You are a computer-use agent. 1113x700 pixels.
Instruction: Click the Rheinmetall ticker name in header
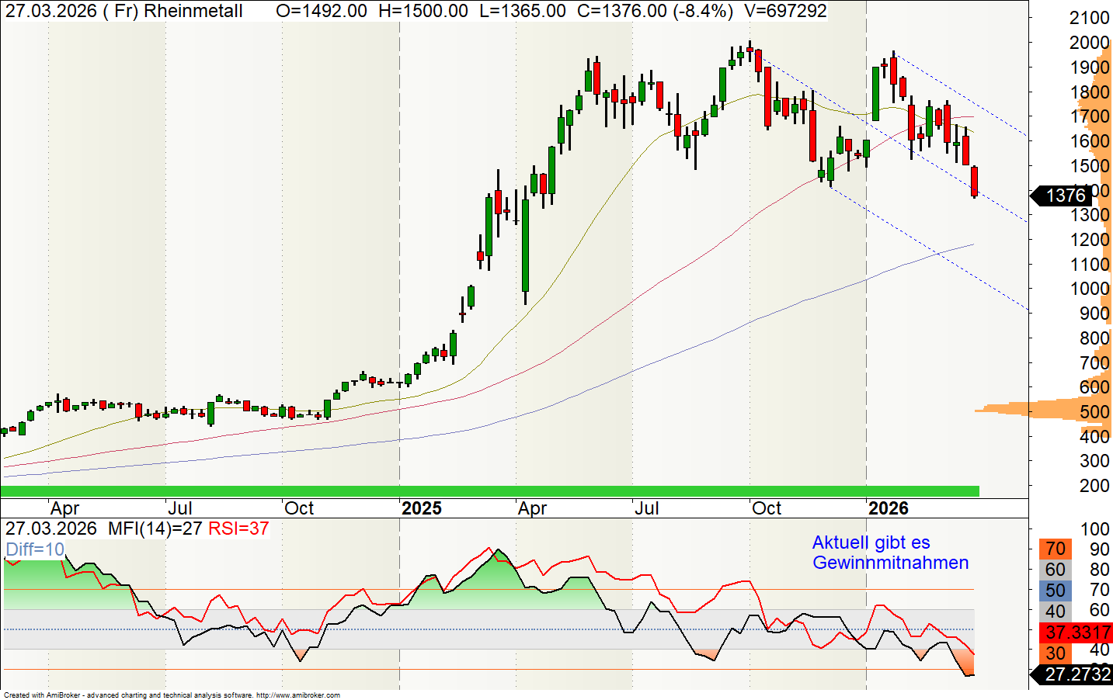(193, 11)
